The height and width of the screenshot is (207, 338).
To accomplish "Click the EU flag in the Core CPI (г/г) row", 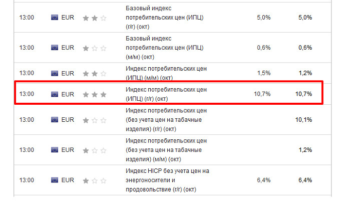I will click(x=55, y=18).
